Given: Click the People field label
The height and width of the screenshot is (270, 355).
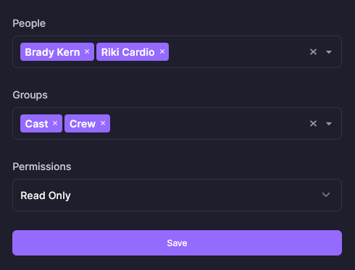Looking at the screenshot, I should click(x=29, y=23).
